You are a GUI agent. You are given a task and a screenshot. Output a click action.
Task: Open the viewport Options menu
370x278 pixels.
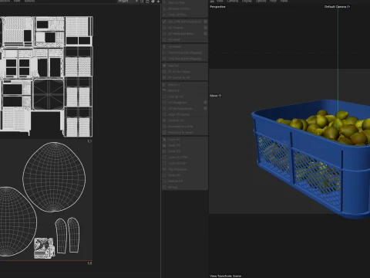click(x=261, y=2)
